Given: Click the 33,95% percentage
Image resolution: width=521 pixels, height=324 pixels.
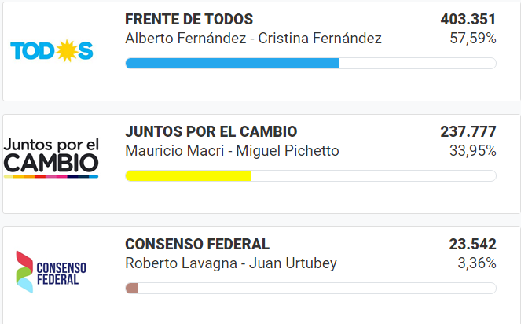Looking at the screenshot, I should click(473, 150).
